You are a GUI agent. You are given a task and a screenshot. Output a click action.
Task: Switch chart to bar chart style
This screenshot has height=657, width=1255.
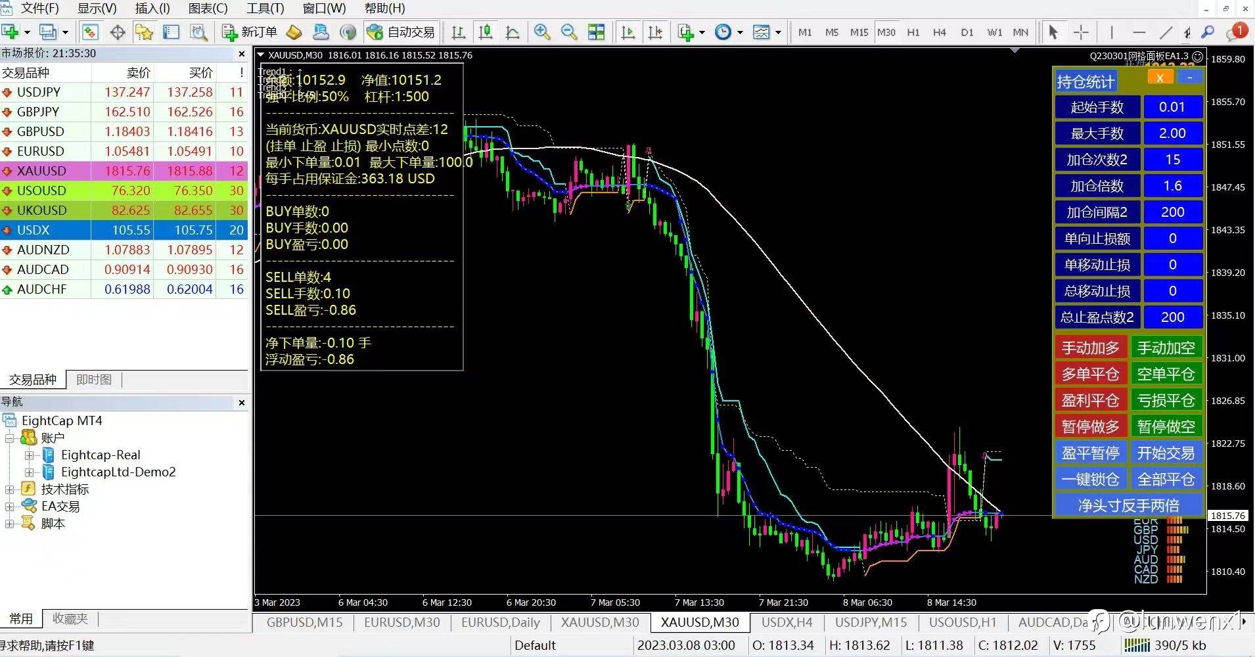point(459,32)
